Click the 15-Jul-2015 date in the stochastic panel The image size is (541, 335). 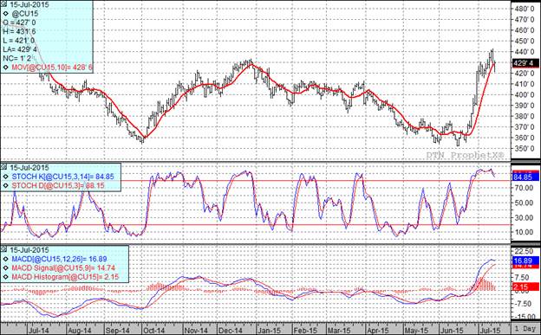coord(29,168)
